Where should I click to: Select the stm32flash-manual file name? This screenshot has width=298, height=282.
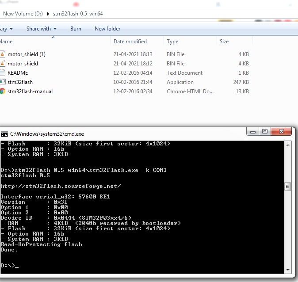pos(30,91)
